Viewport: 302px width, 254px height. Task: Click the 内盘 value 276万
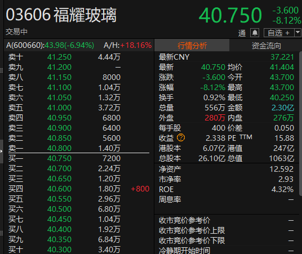click(x=284, y=118)
